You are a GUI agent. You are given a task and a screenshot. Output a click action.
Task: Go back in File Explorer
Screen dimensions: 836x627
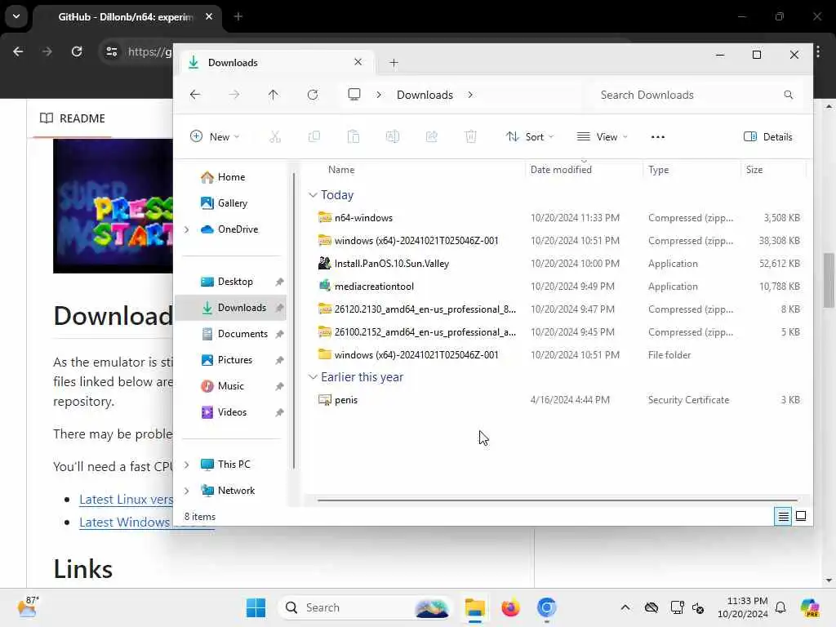click(195, 95)
